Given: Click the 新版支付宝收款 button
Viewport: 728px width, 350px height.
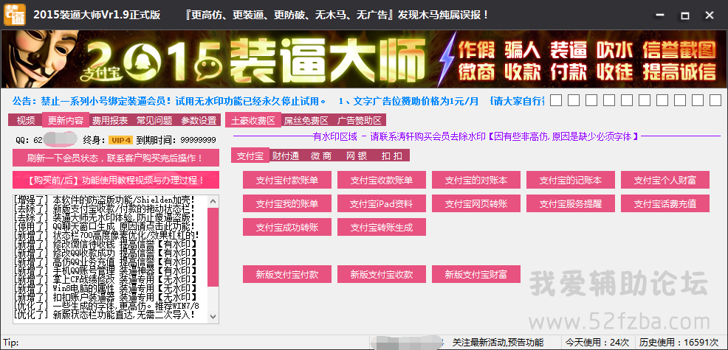Looking at the screenshot, I should pos(381,274).
